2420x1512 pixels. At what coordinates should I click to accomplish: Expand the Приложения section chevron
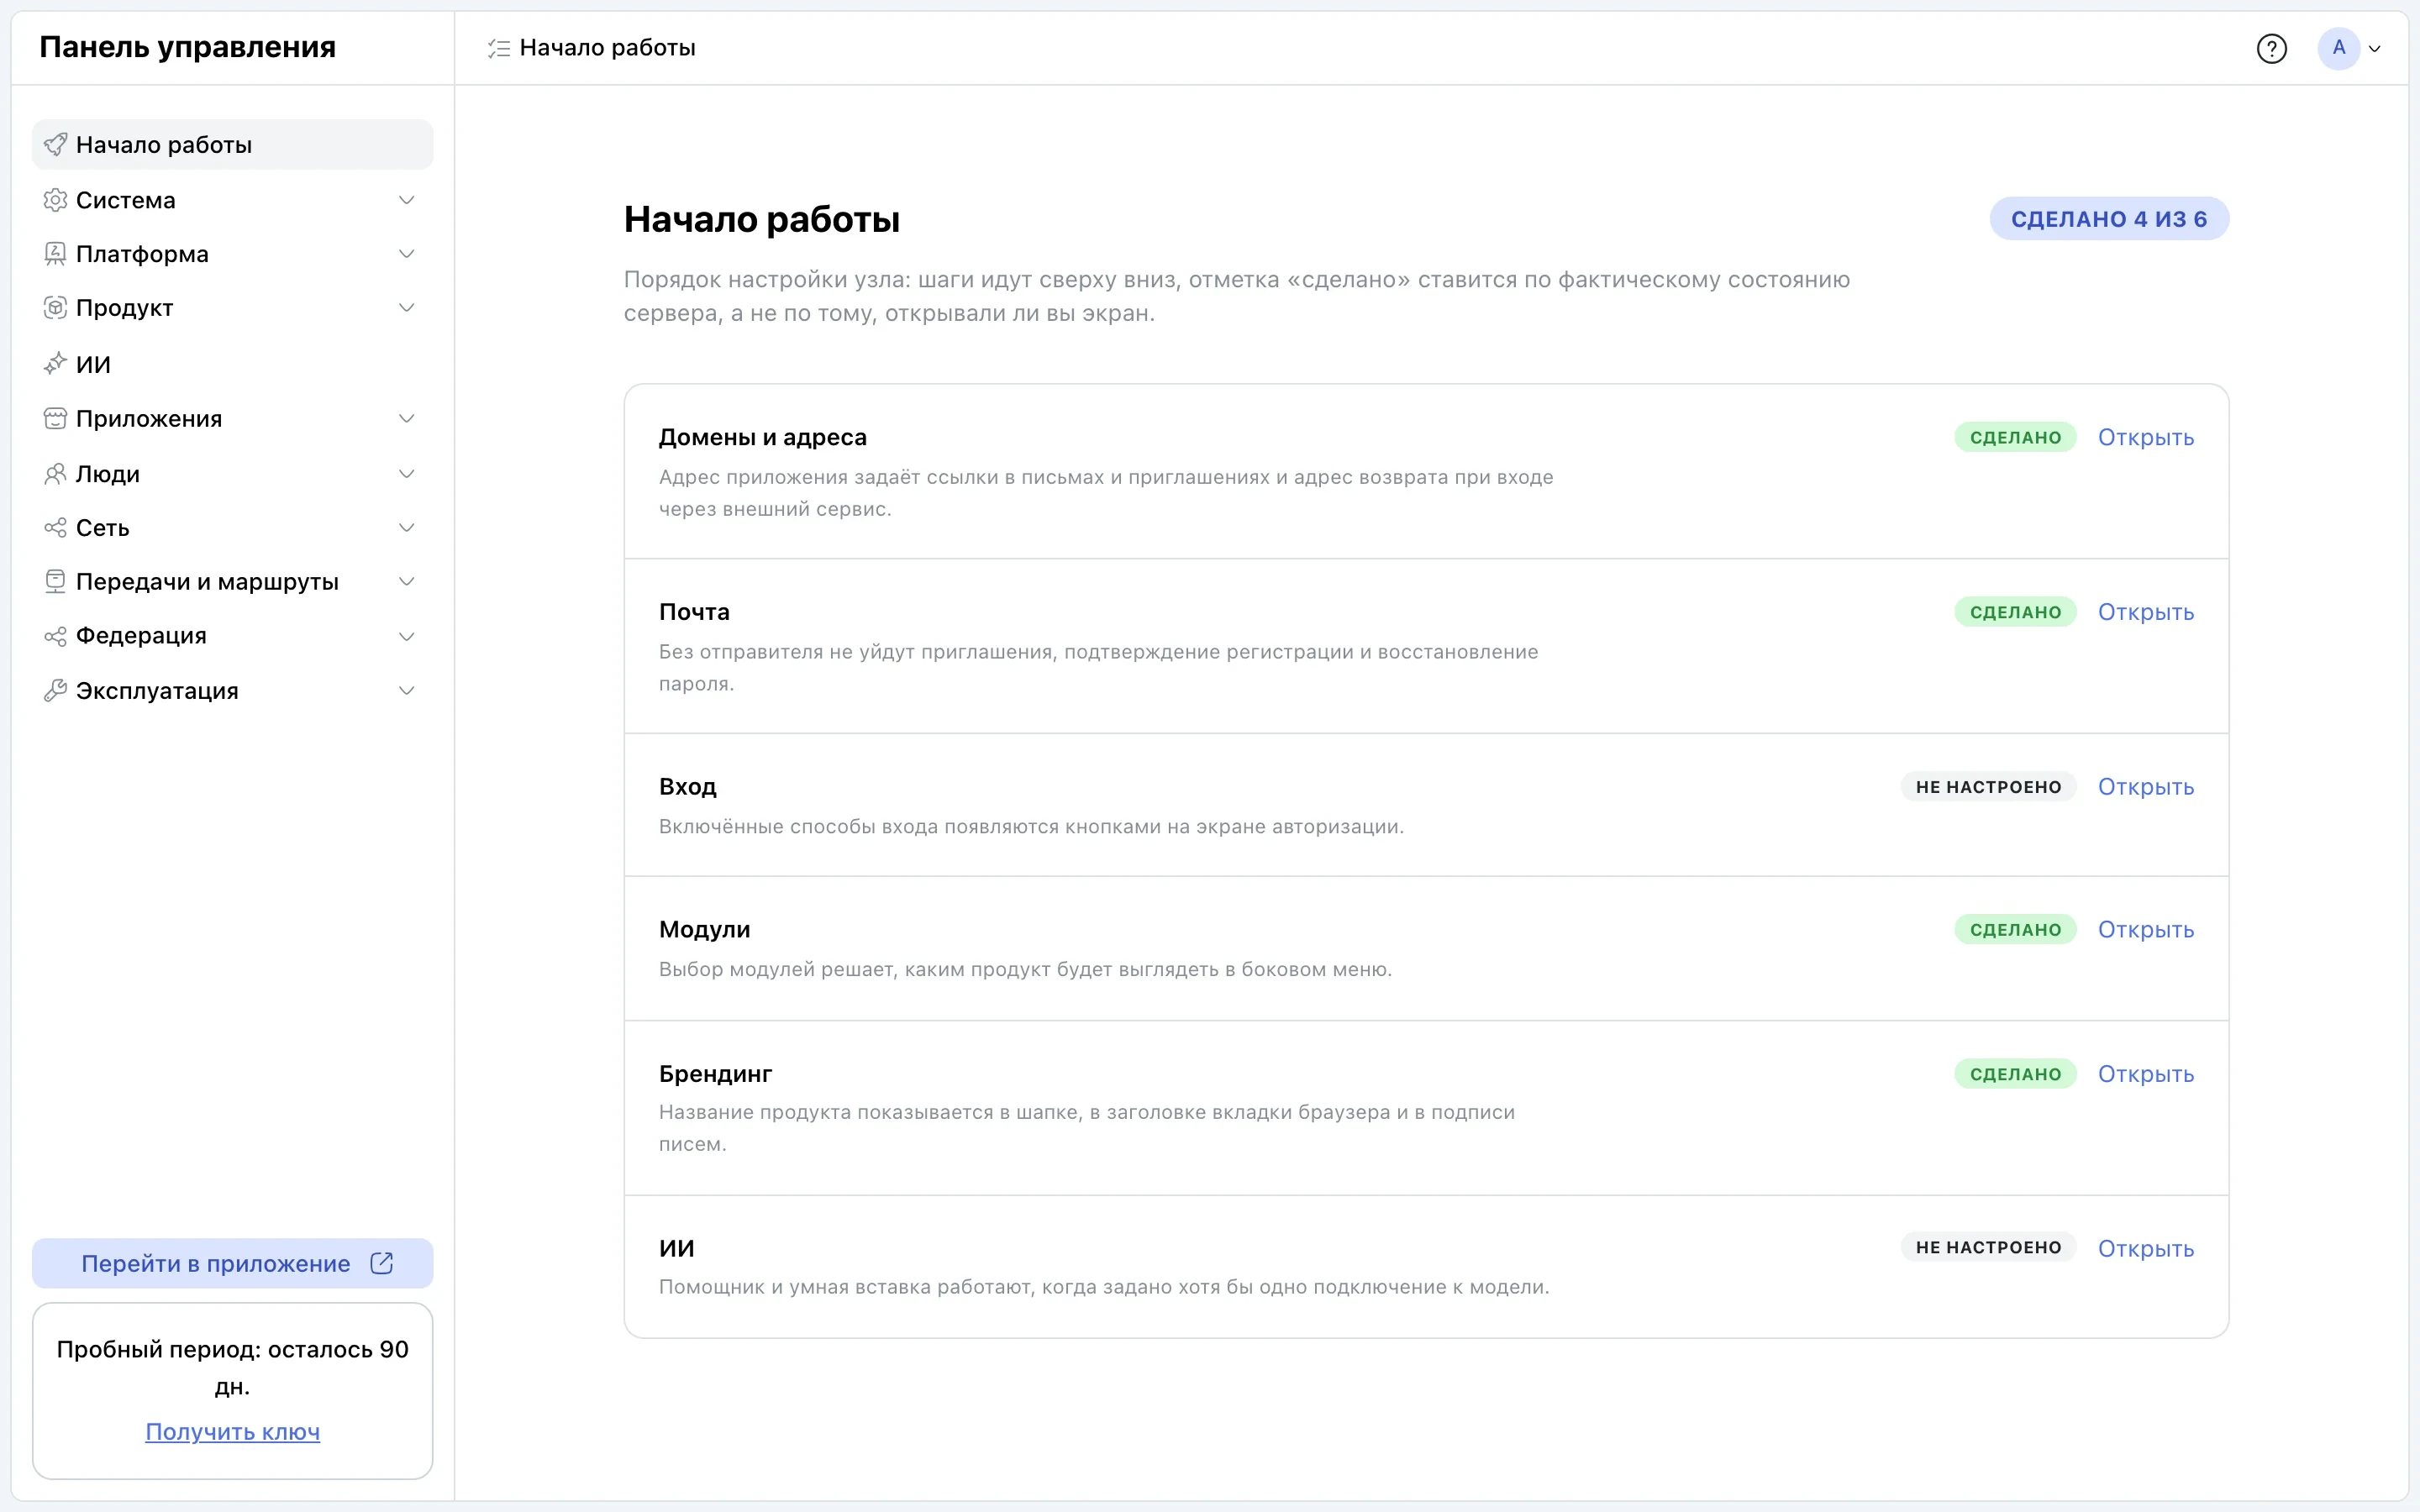click(x=406, y=418)
